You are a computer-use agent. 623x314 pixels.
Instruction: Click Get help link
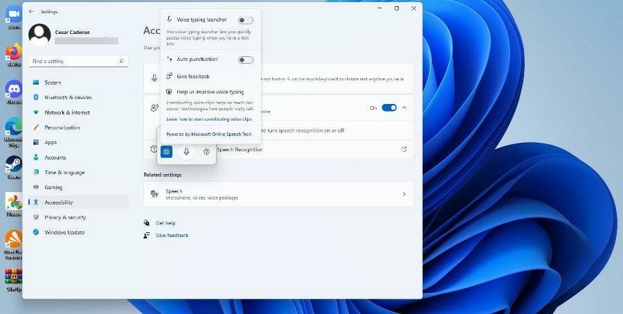click(x=165, y=223)
